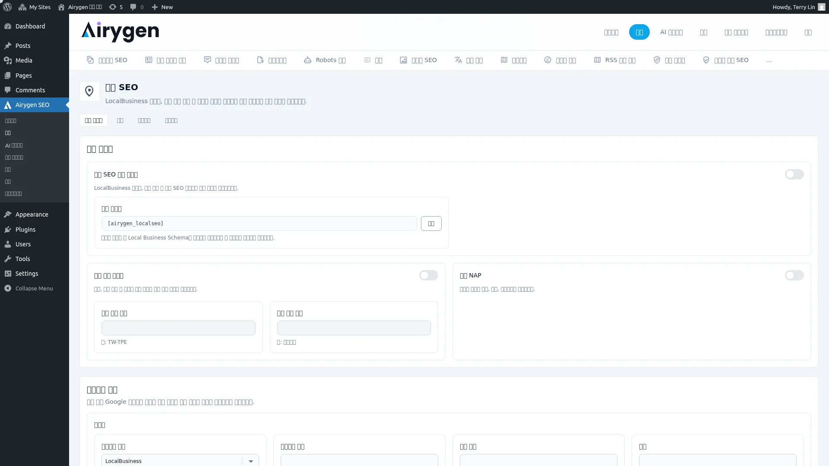829x466 pixels.
Task: Open the Media library
Action: [x=35, y=60]
